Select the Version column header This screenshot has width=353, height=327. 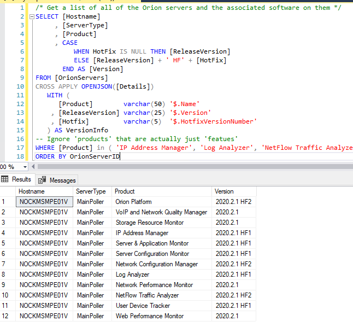tap(234, 191)
